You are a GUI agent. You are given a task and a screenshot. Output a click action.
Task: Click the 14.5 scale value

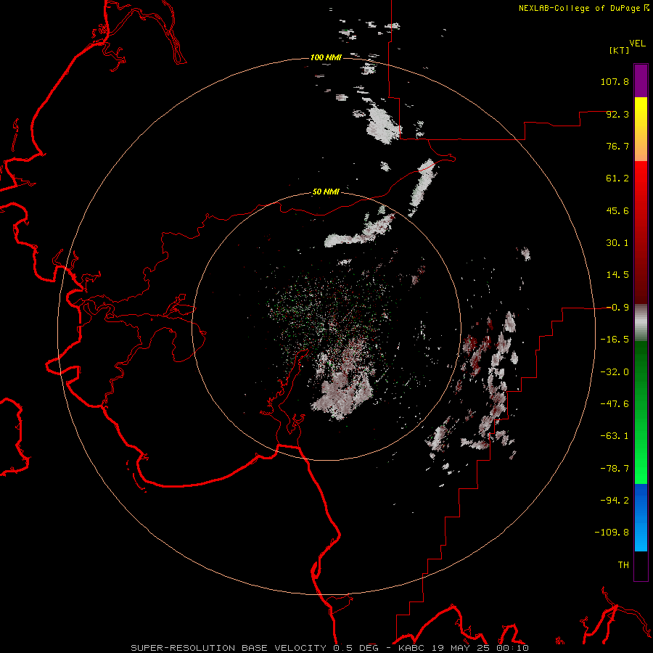617,275
